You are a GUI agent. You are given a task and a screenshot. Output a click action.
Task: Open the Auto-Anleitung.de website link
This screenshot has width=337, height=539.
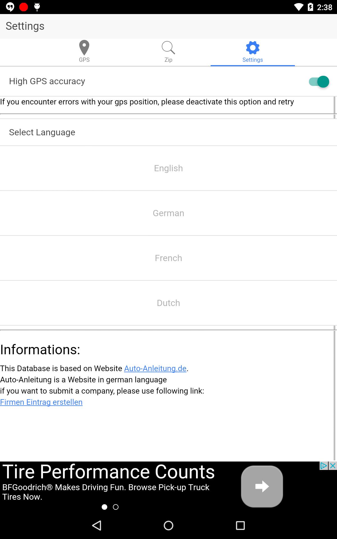(155, 368)
